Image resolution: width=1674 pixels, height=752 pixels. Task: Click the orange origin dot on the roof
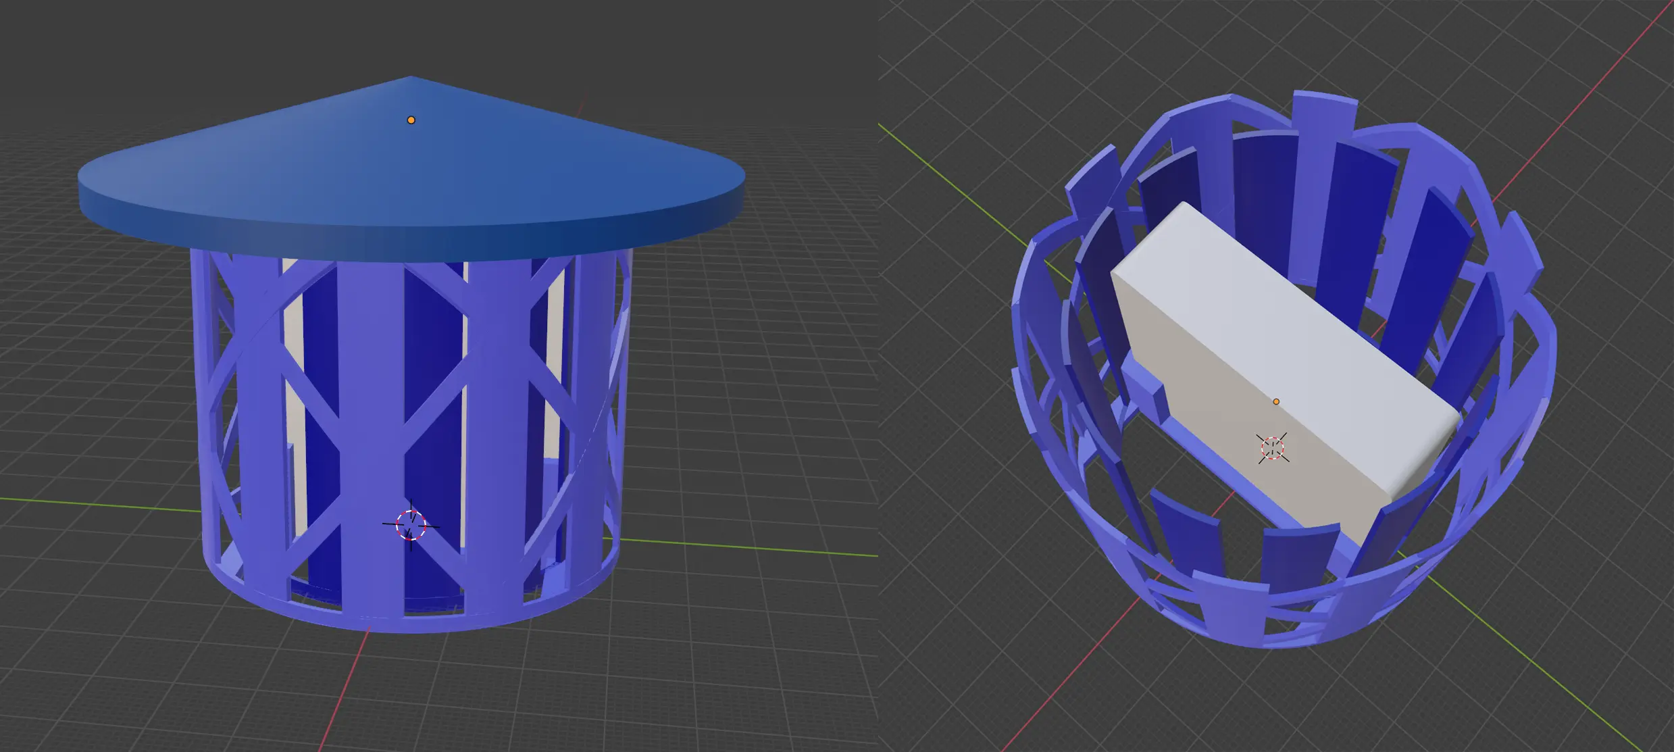tap(411, 120)
